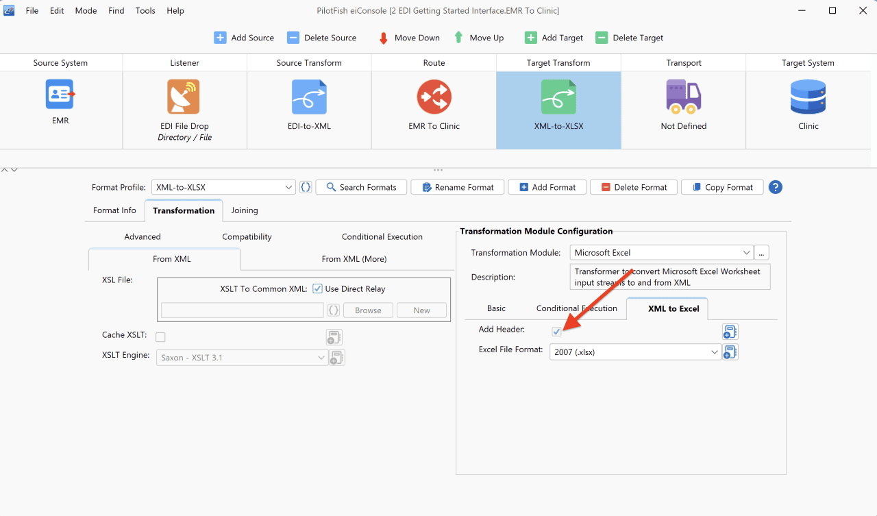This screenshot has height=516, width=877.
Task: Click the PilotFish app icon in title bar
Action: point(10,10)
